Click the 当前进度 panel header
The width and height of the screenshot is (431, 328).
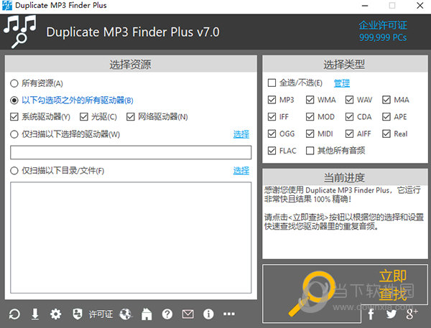pyautogui.click(x=344, y=177)
